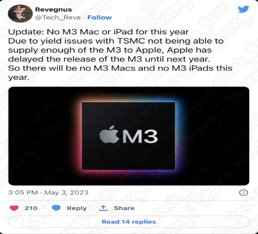Click the Twitter bird logo

[x=243, y=9]
